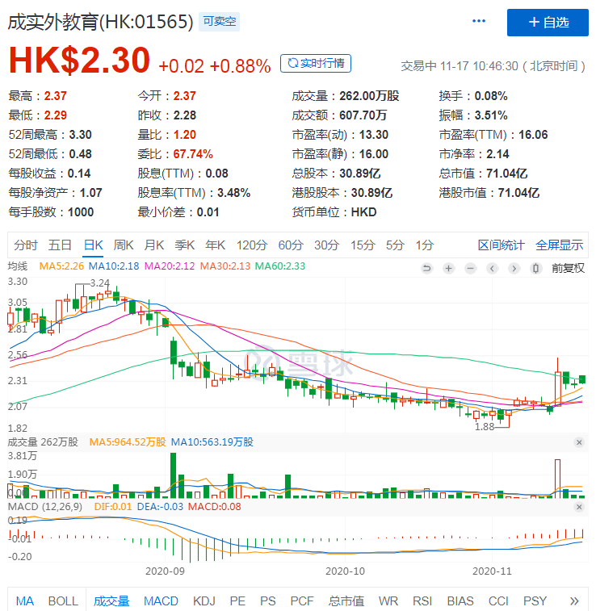Select the 周K chart tab
The image size is (596, 611).
[124, 245]
